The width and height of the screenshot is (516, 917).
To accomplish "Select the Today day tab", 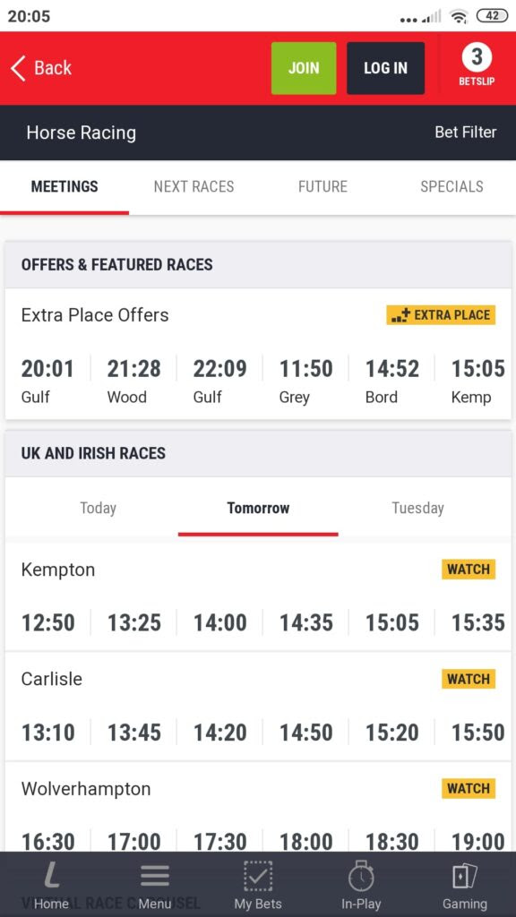I will 98,508.
